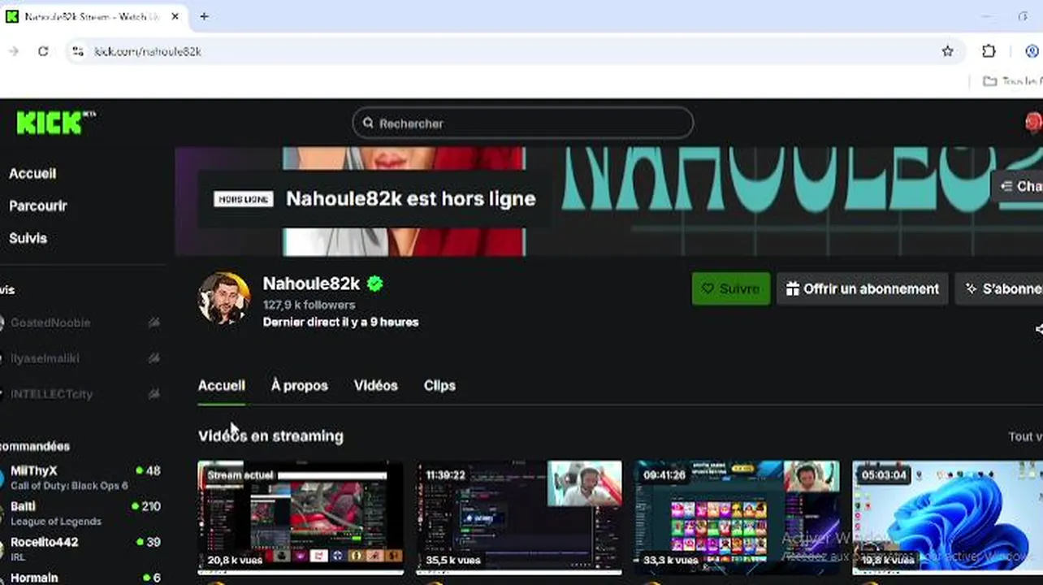Open recommended channel Hormain
1043x585 pixels.
[81, 578]
